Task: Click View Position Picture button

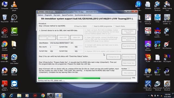Action: click(x=129, y=32)
